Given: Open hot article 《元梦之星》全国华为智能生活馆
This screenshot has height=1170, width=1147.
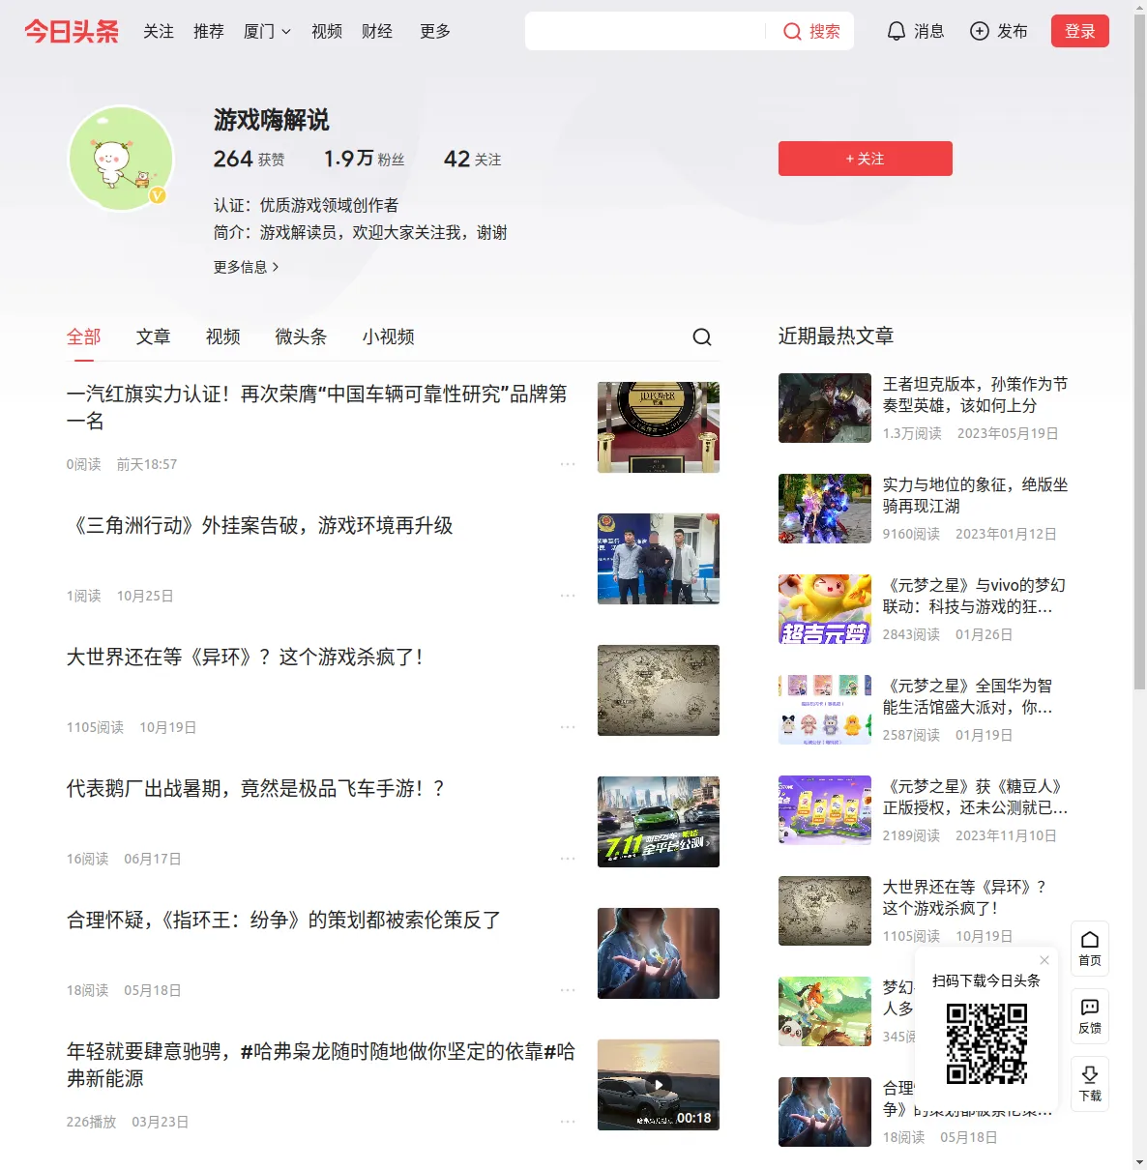Looking at the screenshot, I should click(x=969, y=696).
